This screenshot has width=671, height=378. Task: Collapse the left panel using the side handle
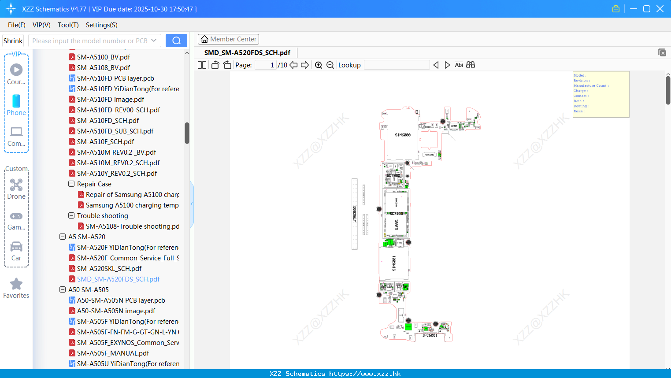click(192, 204)
